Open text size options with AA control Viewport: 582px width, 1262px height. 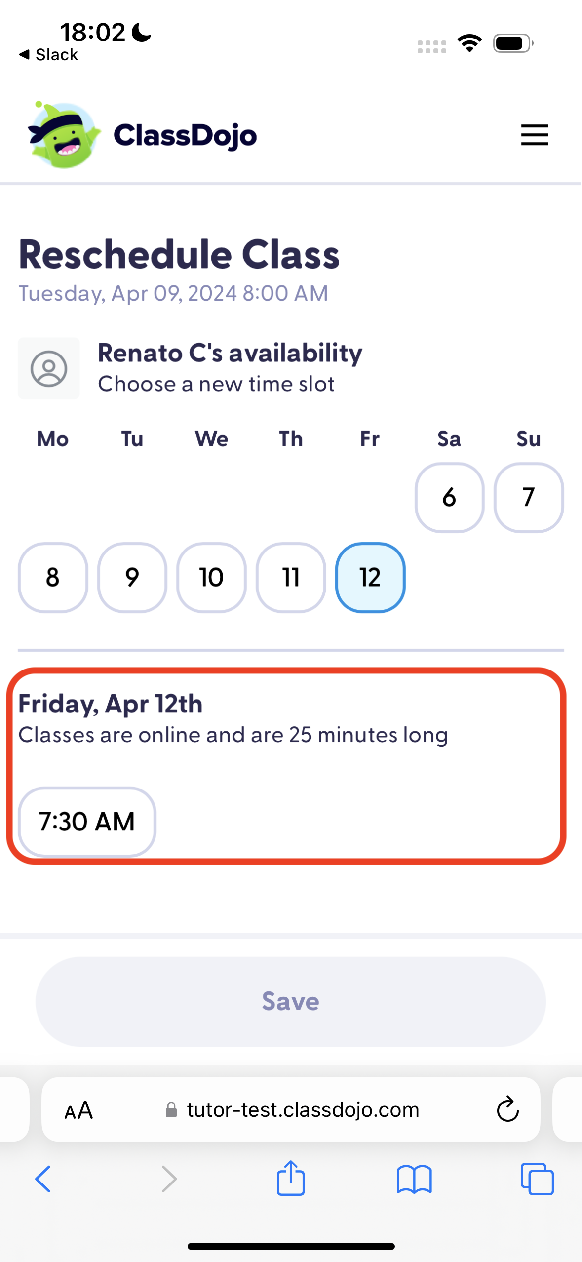79,1109
